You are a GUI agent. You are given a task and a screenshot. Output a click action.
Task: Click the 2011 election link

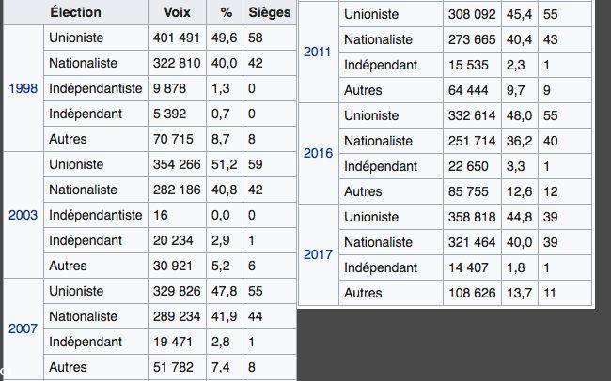tap(318, 52)
